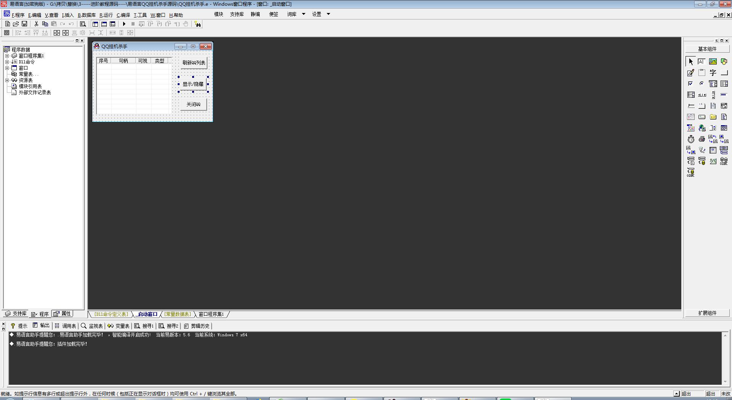Click the status bar up-arrow expander
The width and height of the screenshot is (732, 400).
pos(676,394)
